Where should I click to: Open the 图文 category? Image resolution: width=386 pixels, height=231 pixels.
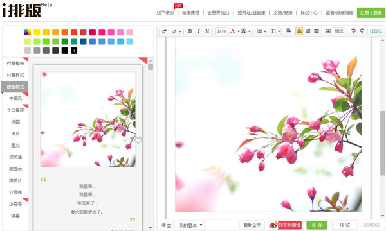[x=15, y=145]
